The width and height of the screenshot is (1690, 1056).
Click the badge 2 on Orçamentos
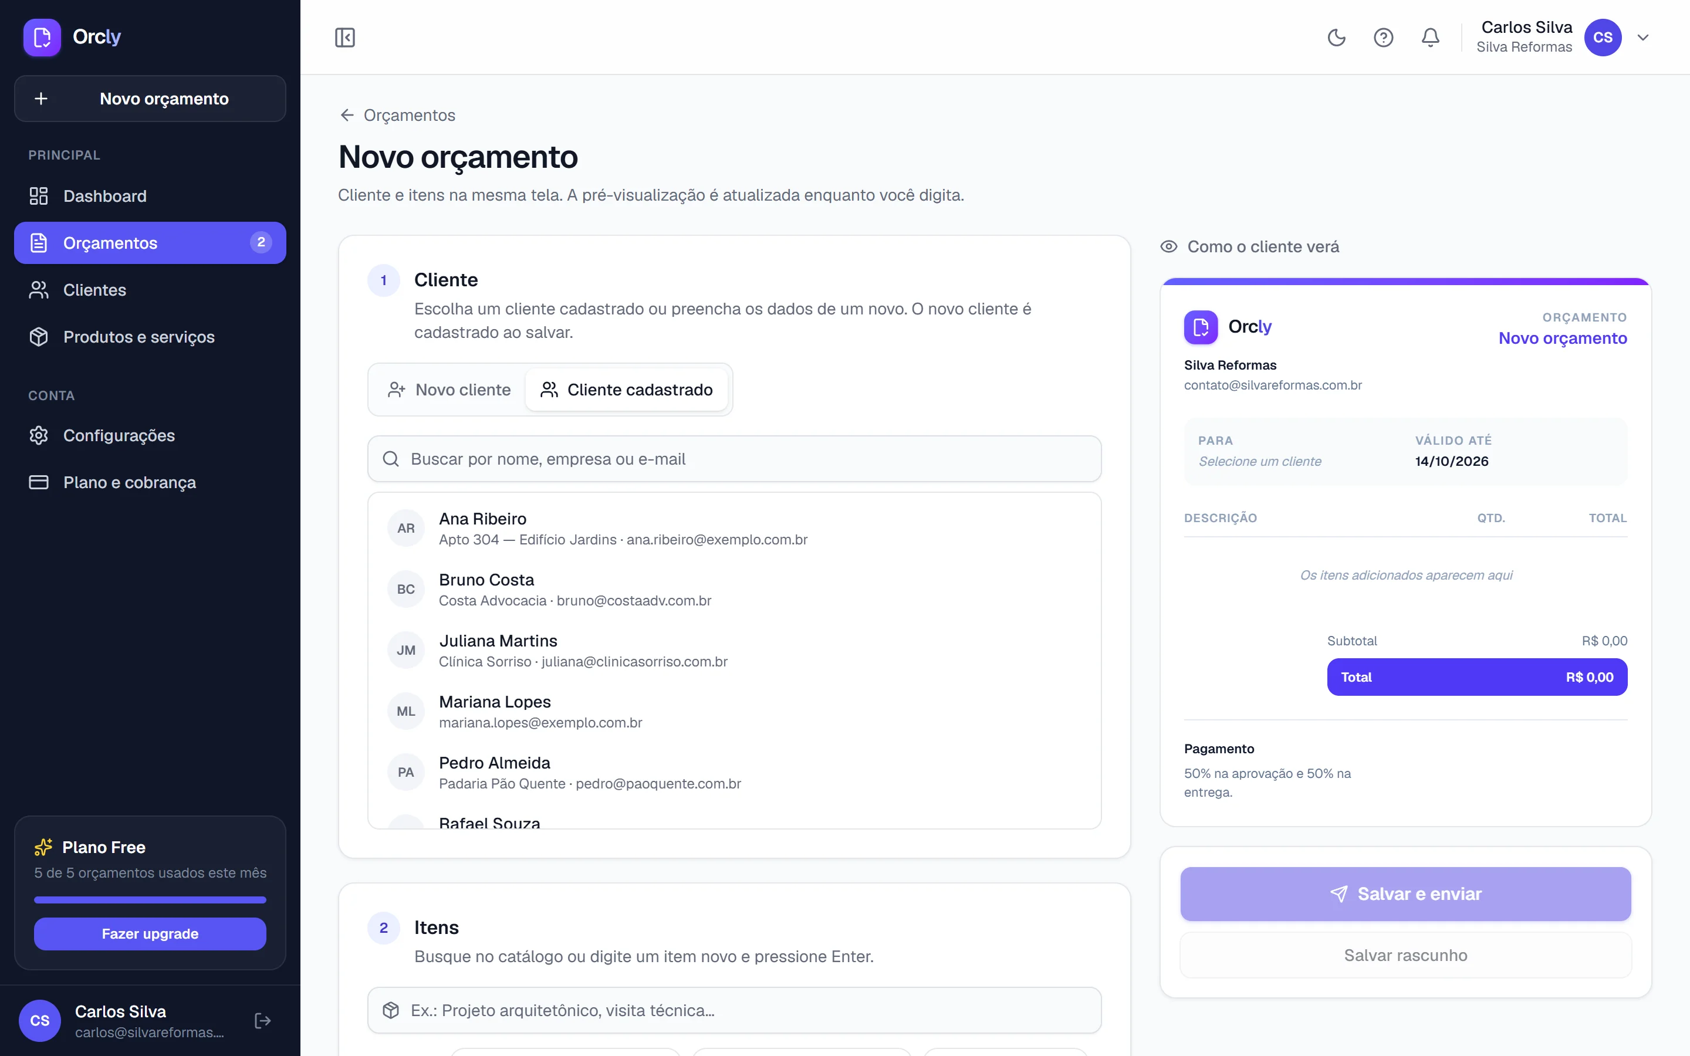(261, 242)
